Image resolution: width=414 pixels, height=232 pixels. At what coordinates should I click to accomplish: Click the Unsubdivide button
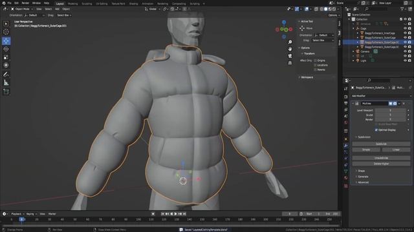point(381,158)
